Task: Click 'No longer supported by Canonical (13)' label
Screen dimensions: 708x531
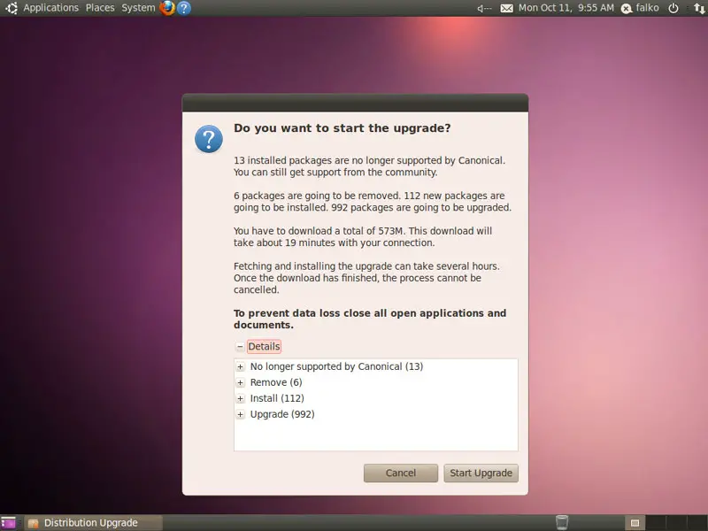Action: (336, 366)
